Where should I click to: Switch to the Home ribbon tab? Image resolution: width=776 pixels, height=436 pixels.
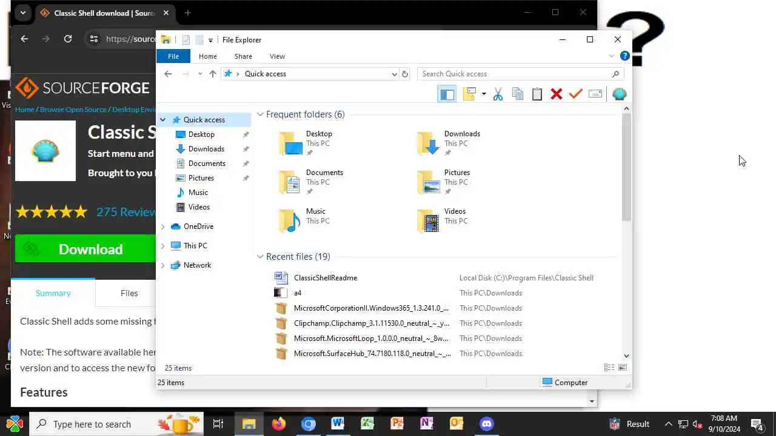click(207, 56)
